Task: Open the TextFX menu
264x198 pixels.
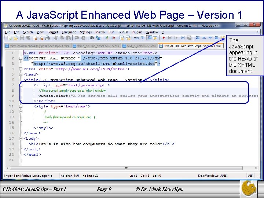Action: click(x=123, y=32)
